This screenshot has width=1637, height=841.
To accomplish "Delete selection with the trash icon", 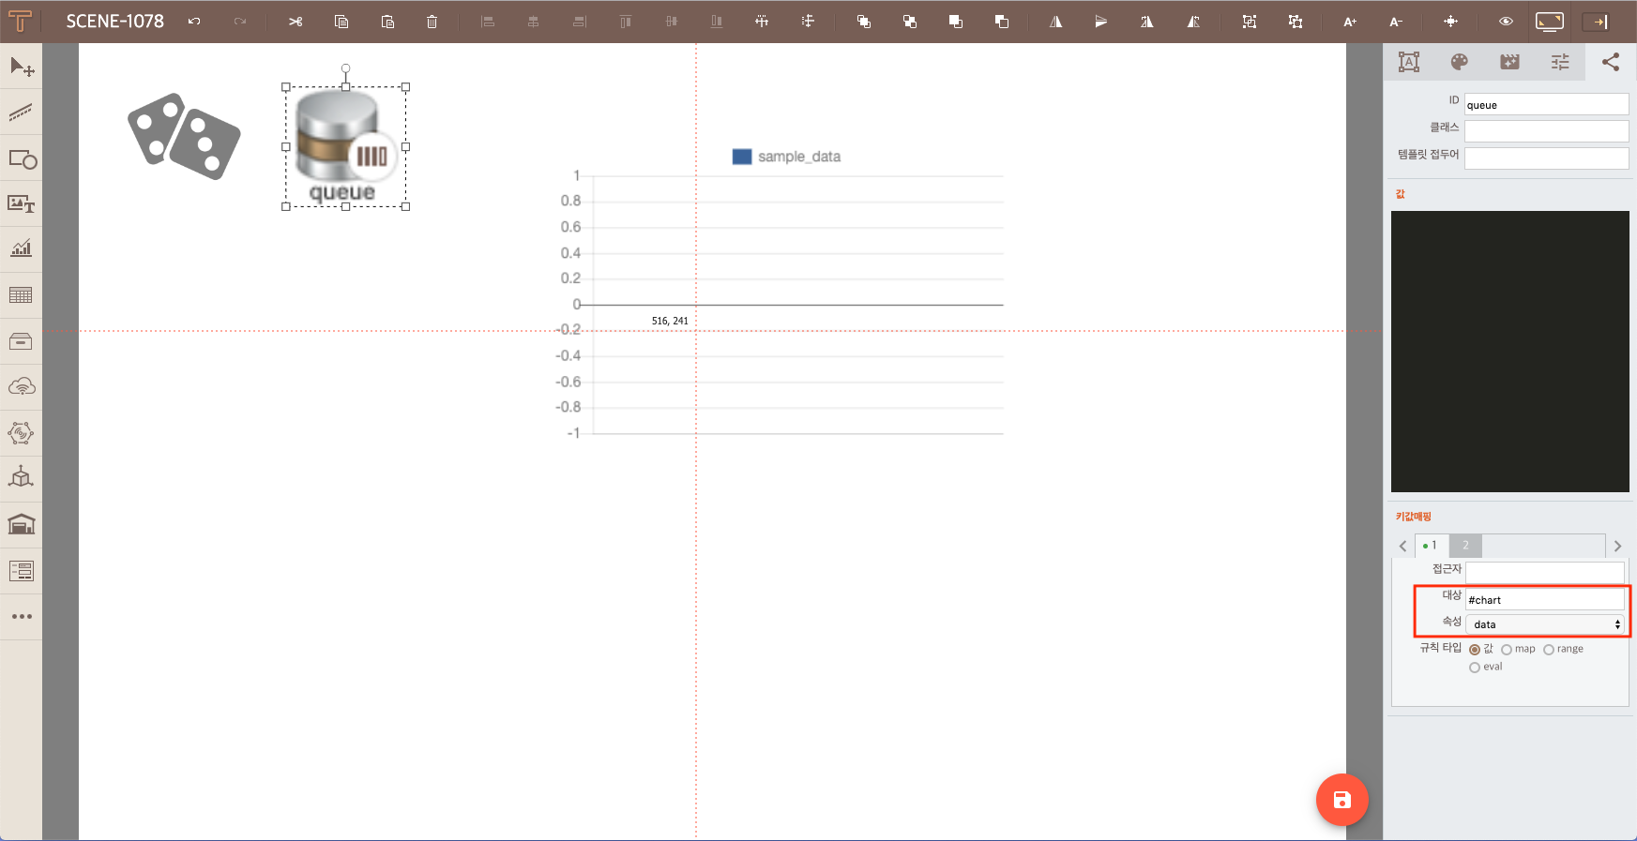I will pyautogui.click(x=432, y=22).
